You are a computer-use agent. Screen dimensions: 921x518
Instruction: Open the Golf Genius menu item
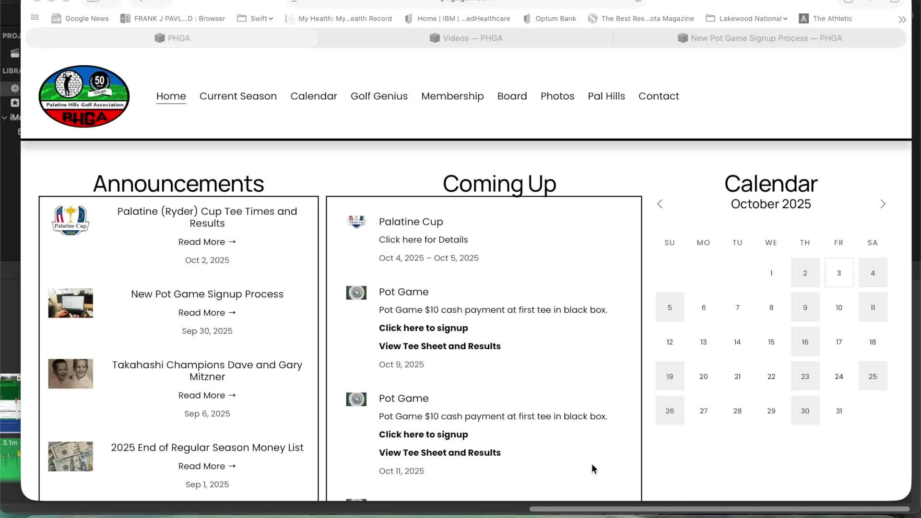(x=379, y=96)
